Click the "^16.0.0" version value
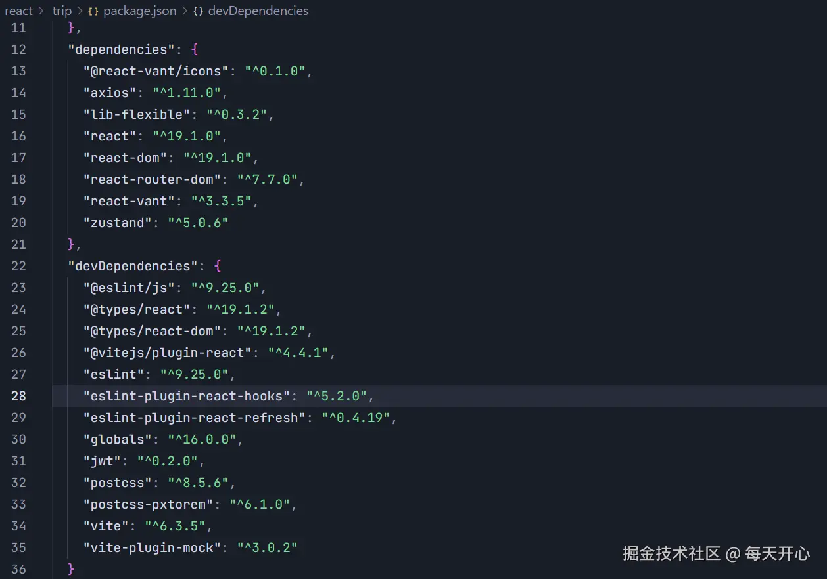This screenshot has height=579, width=827. tap(202, 439)
